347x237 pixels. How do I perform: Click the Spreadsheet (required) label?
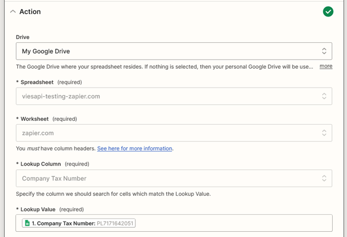[49, 82]
